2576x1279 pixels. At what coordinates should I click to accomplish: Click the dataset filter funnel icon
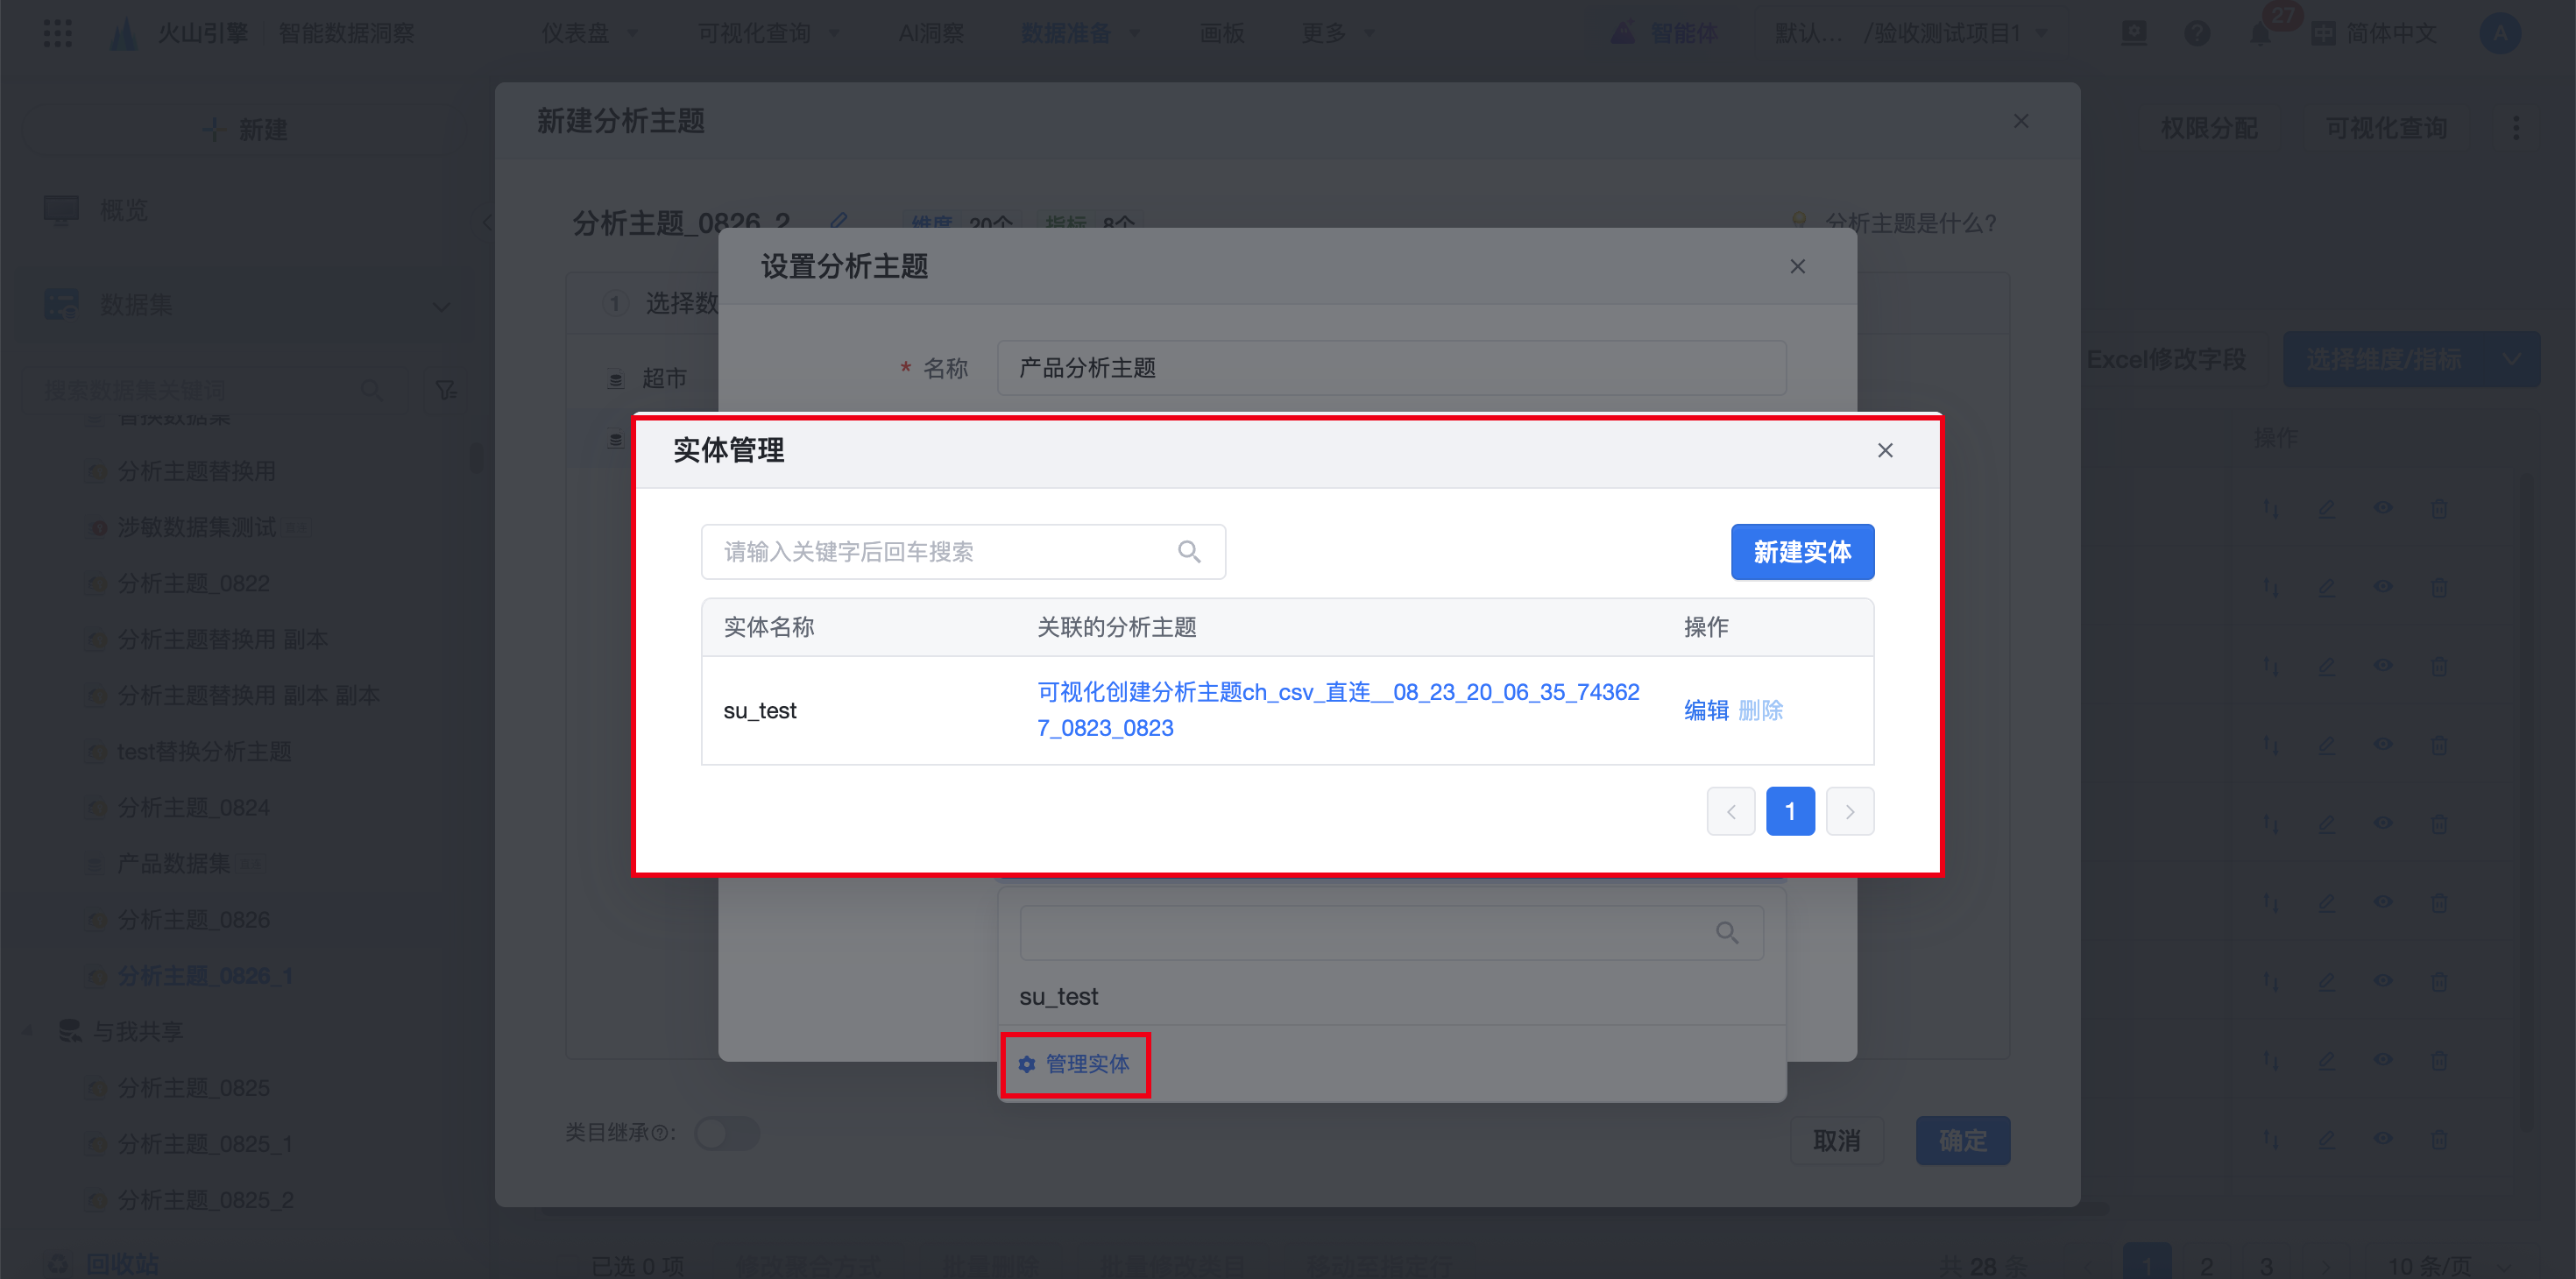point(446,389)
